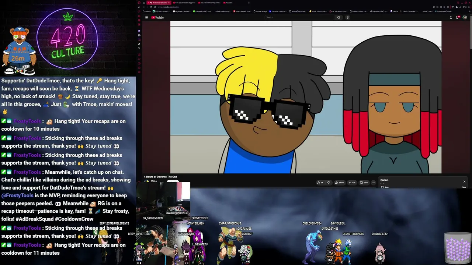This screenshot has height=265, width=472.
Task: Open the 'Apartments' bookmark
Action: pos(444,11)
